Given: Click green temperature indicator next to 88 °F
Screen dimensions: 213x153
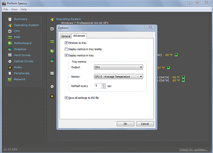Looking at the screenshot, I should point(176,55).
